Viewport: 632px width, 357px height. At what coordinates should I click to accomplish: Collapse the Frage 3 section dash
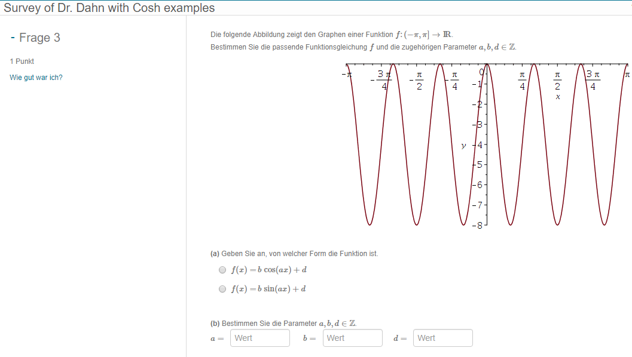tap(13, 38)
